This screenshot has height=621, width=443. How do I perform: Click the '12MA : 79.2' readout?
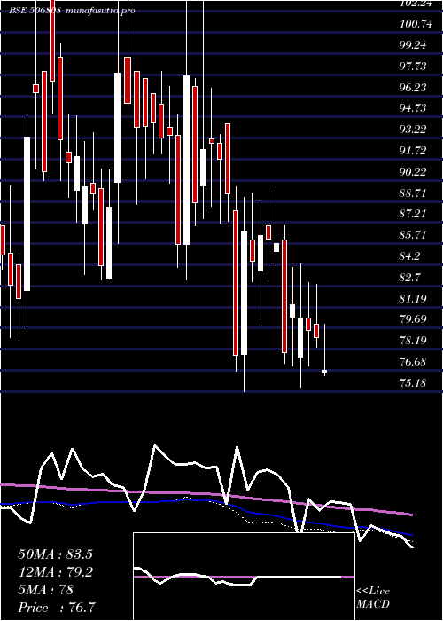pos(56,572)
